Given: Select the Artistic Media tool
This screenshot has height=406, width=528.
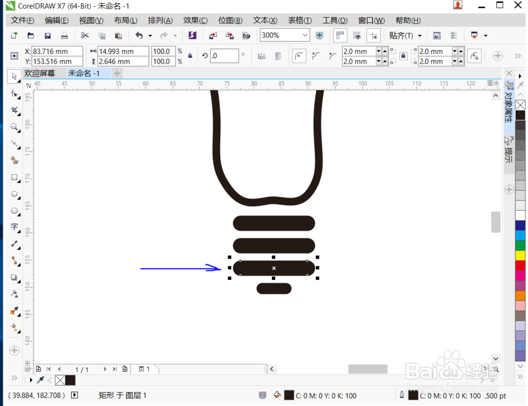Looking at the screenshot, I should tap(14, 160).
